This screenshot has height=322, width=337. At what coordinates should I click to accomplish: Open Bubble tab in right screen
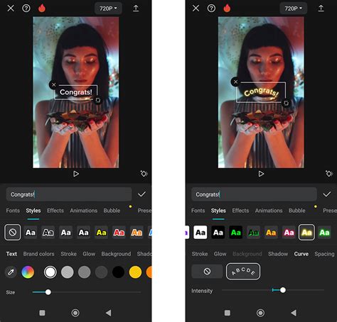(x=296, y=211)
